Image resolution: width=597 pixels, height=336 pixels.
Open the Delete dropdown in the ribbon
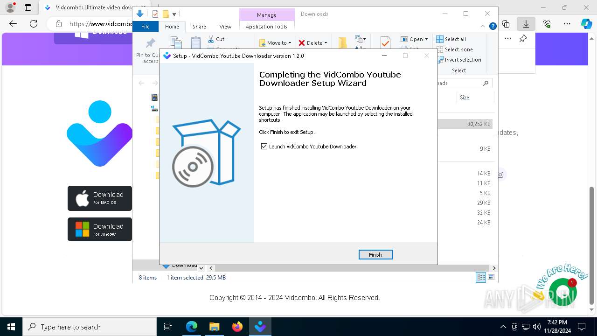(313, 43)
